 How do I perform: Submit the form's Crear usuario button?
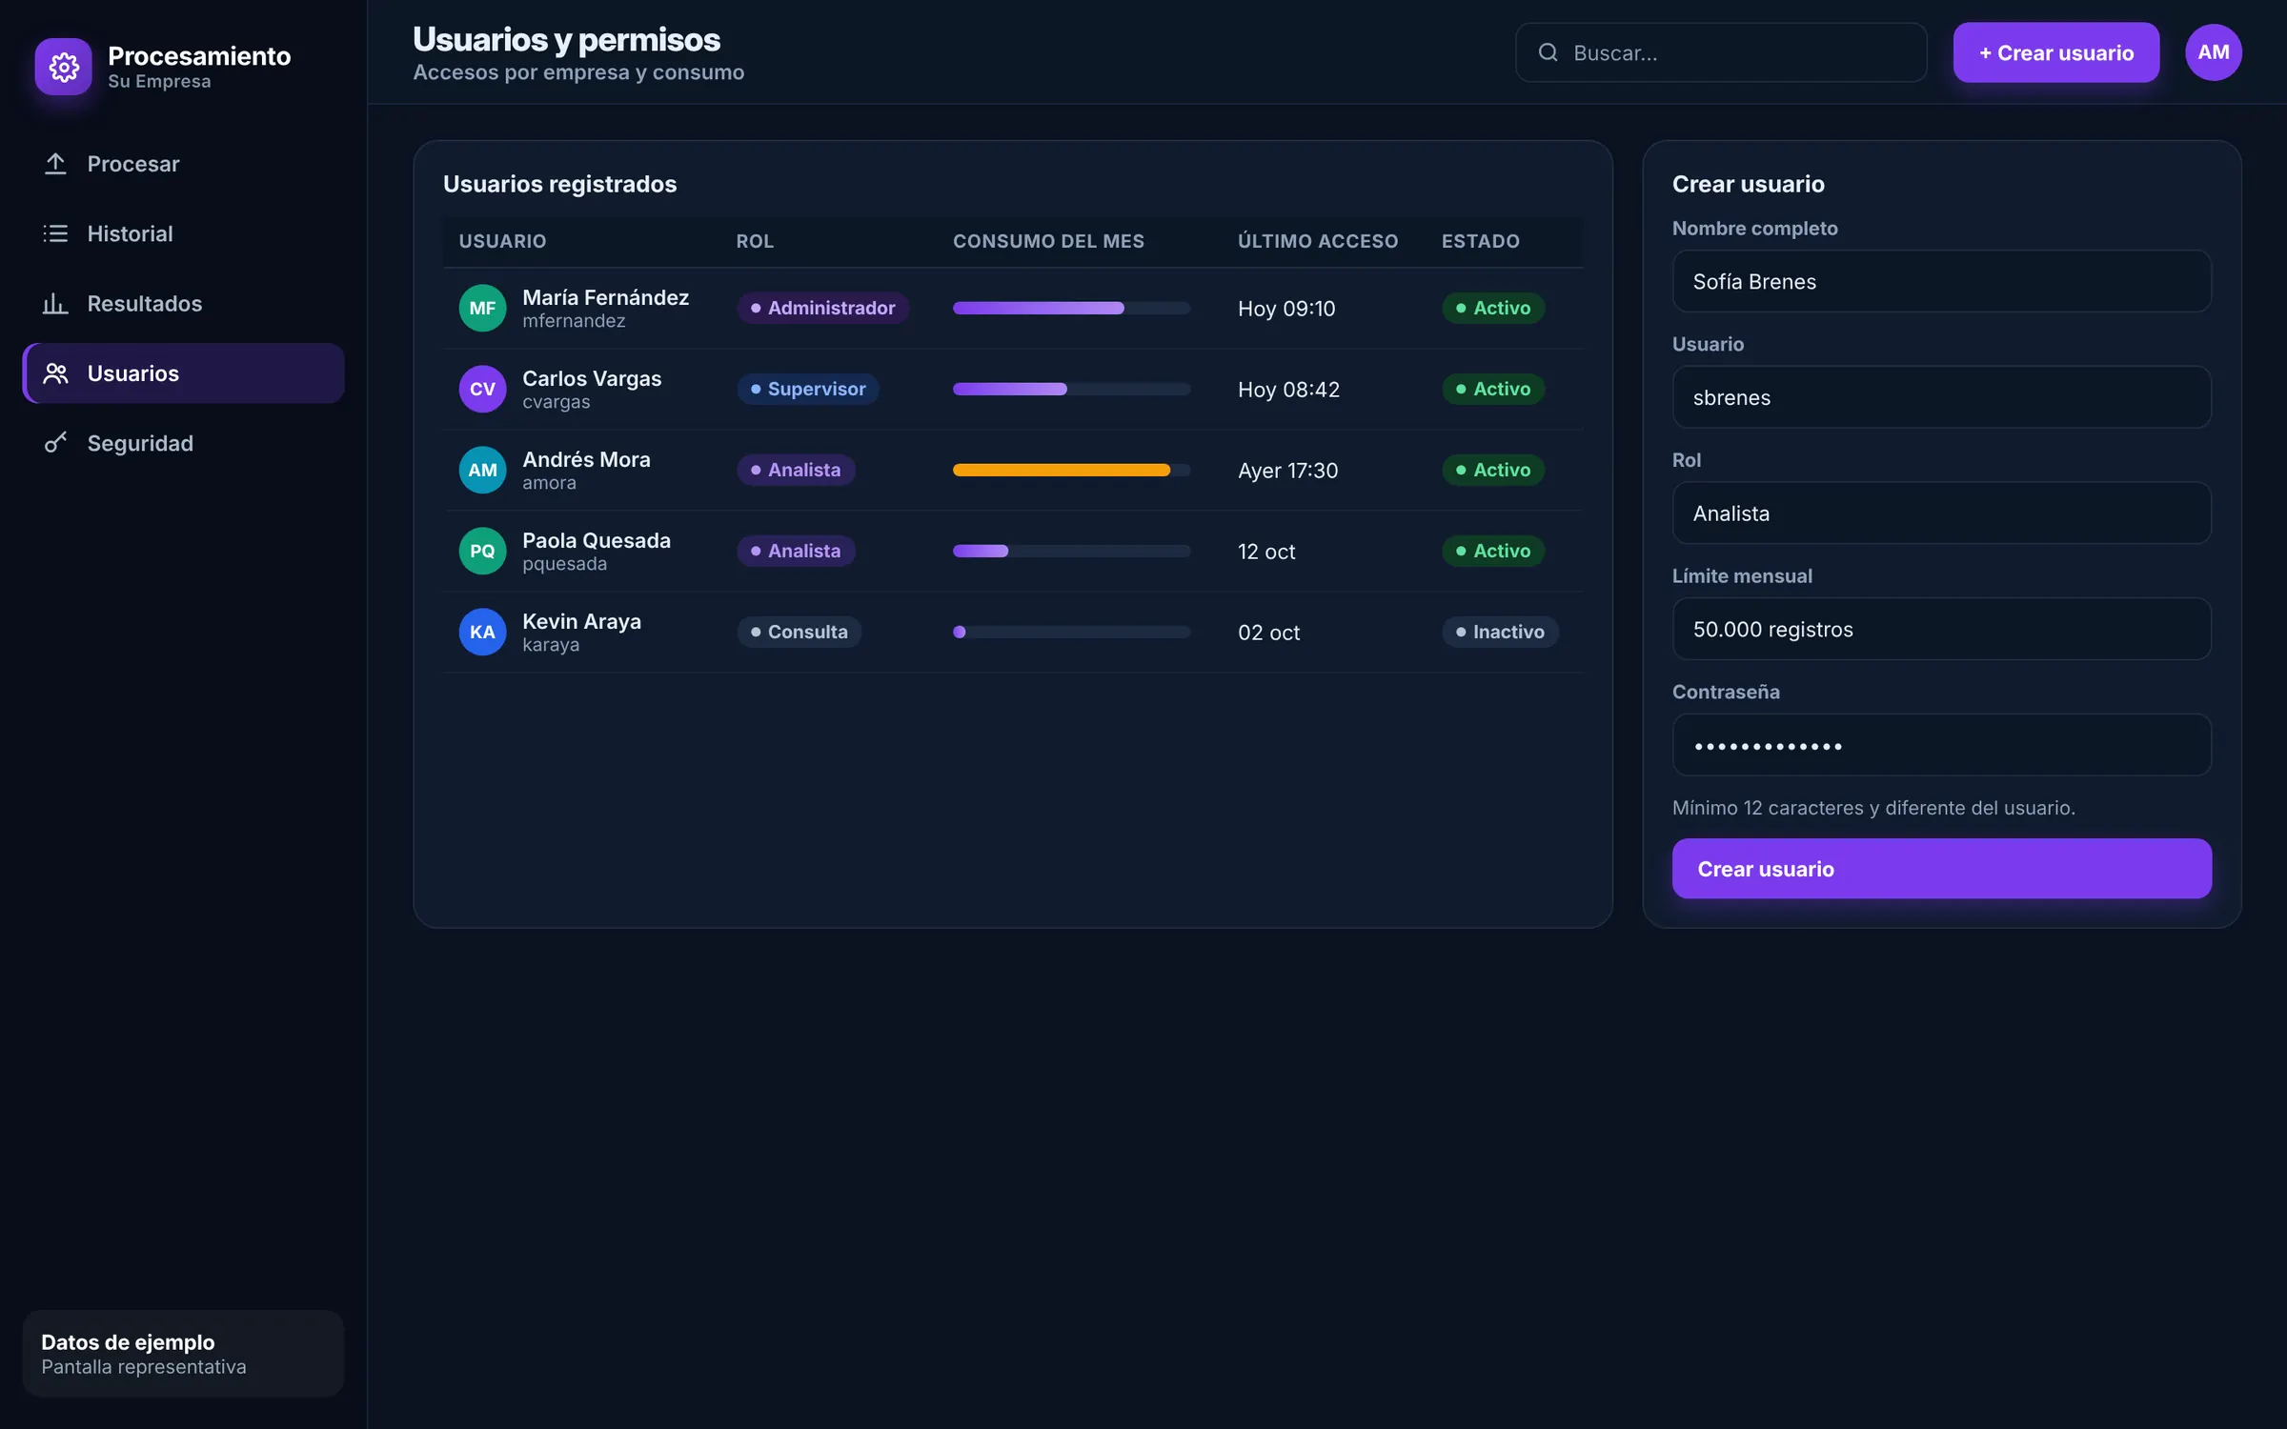click(1941, 868)
